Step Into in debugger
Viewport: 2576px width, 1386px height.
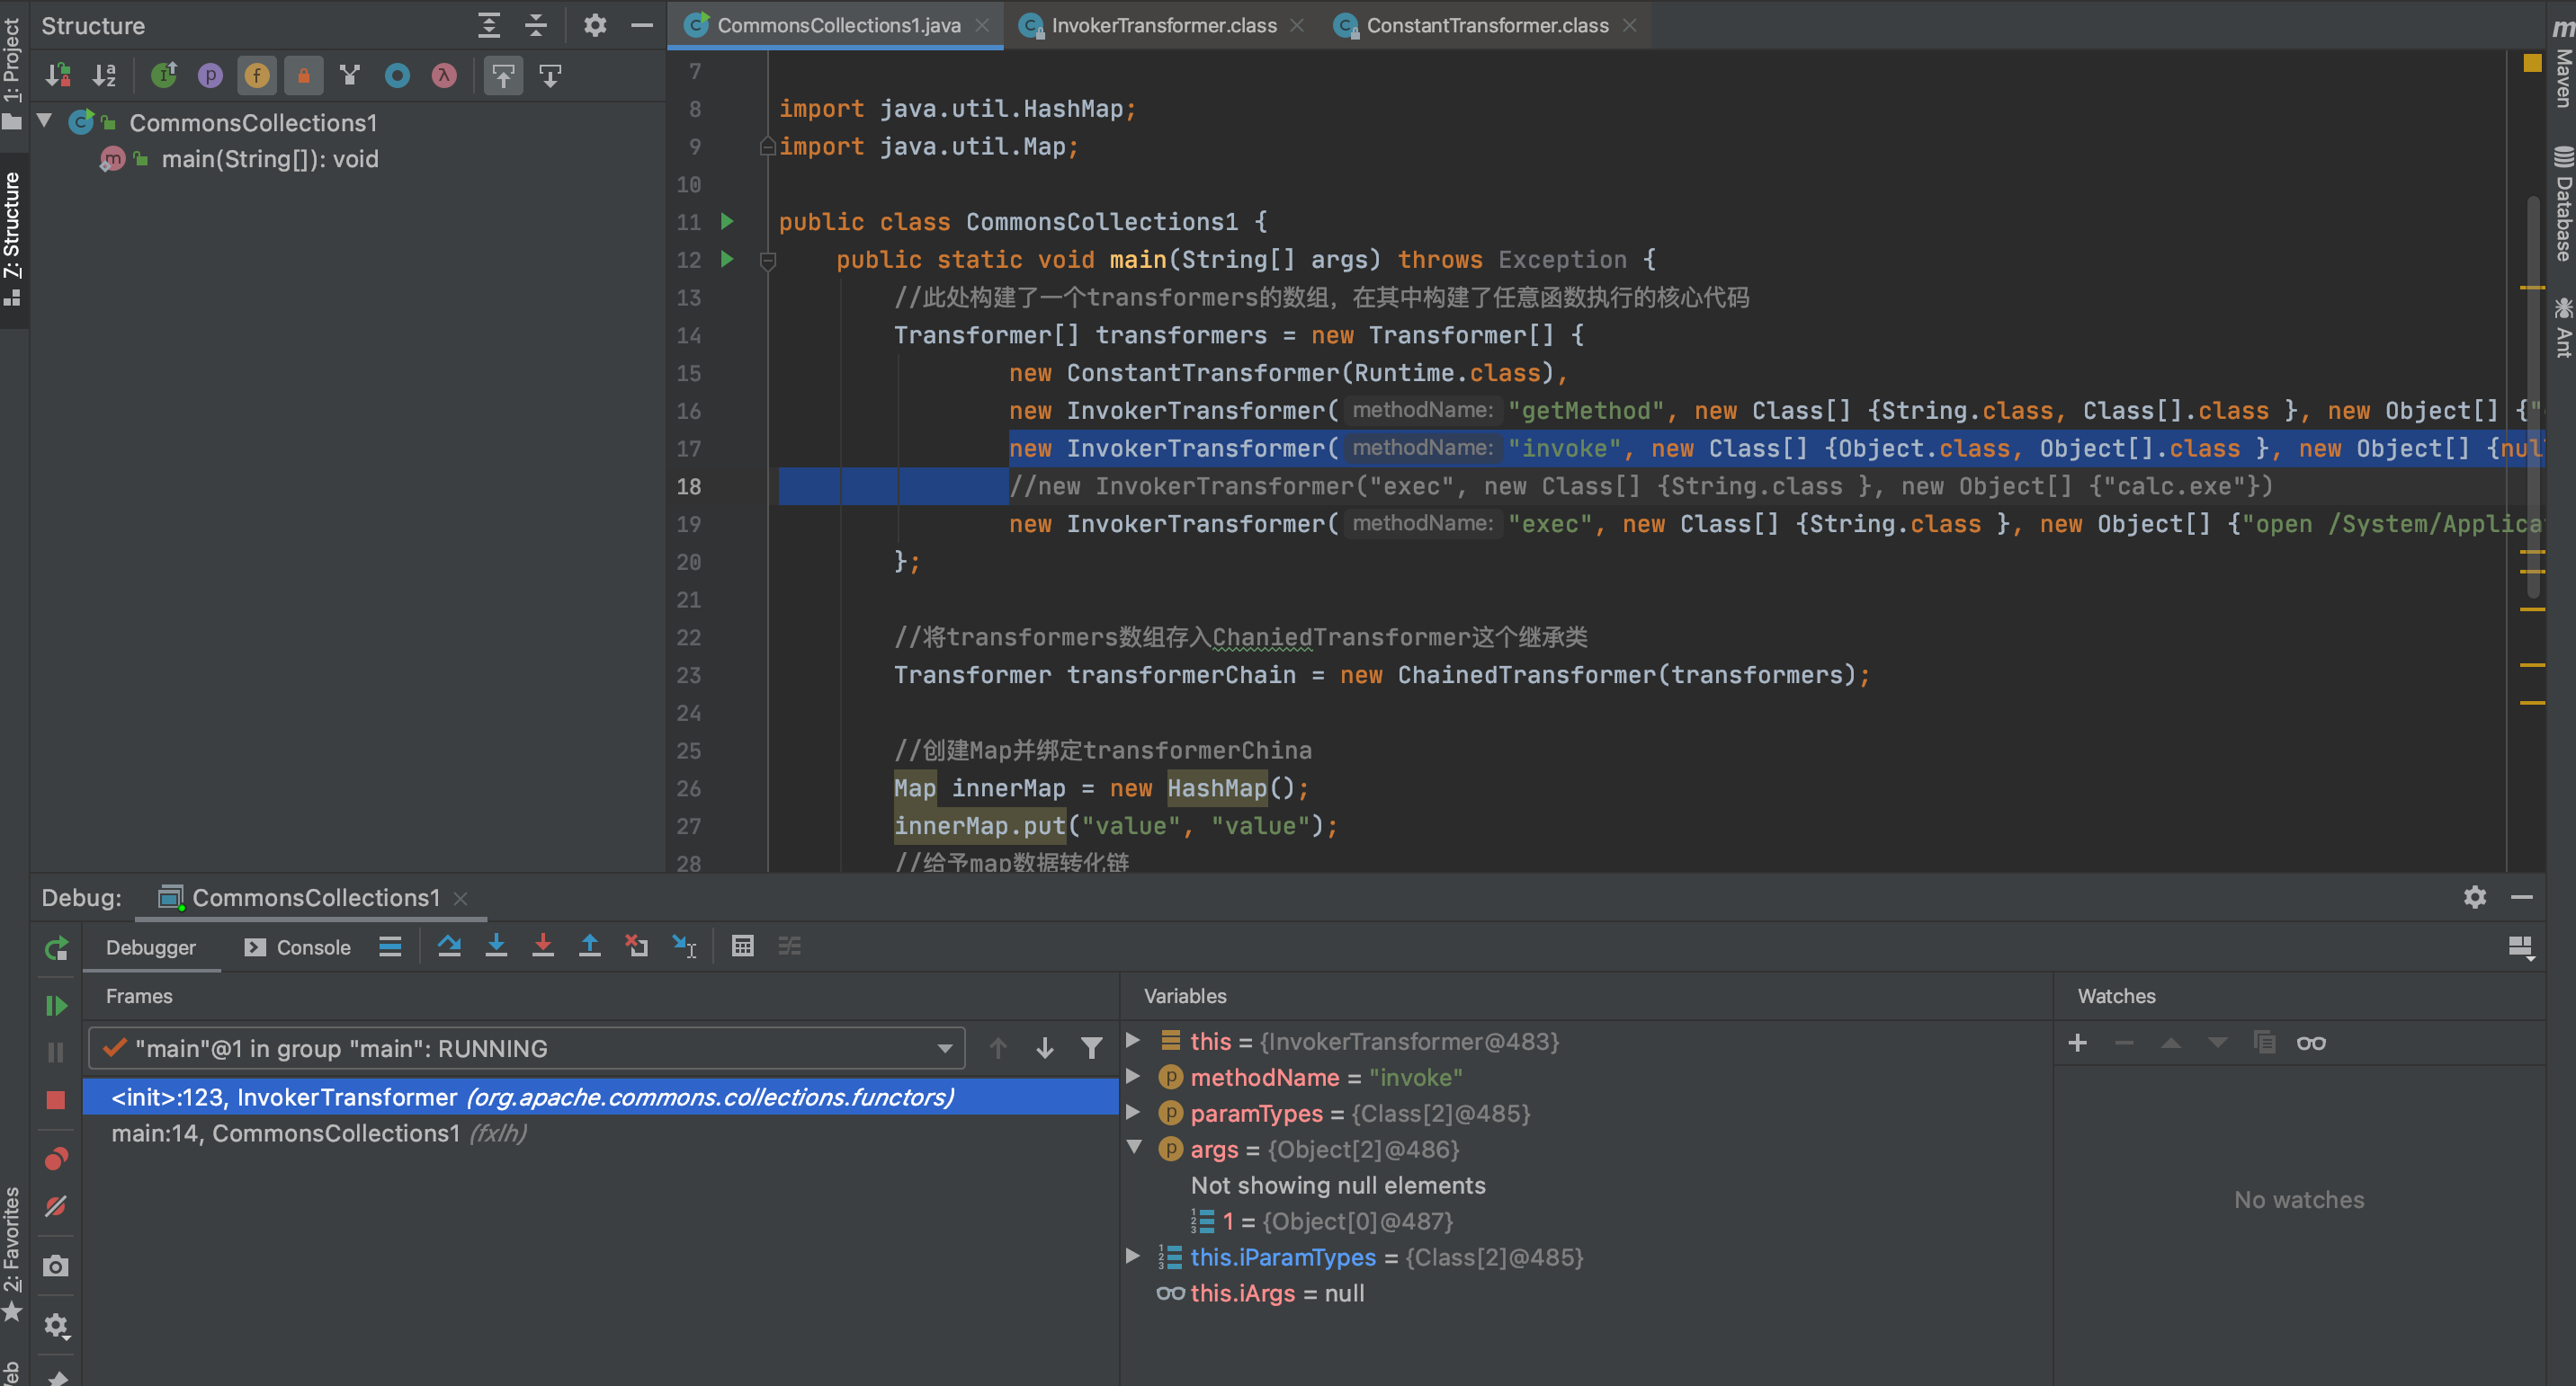tap(496, 946)
